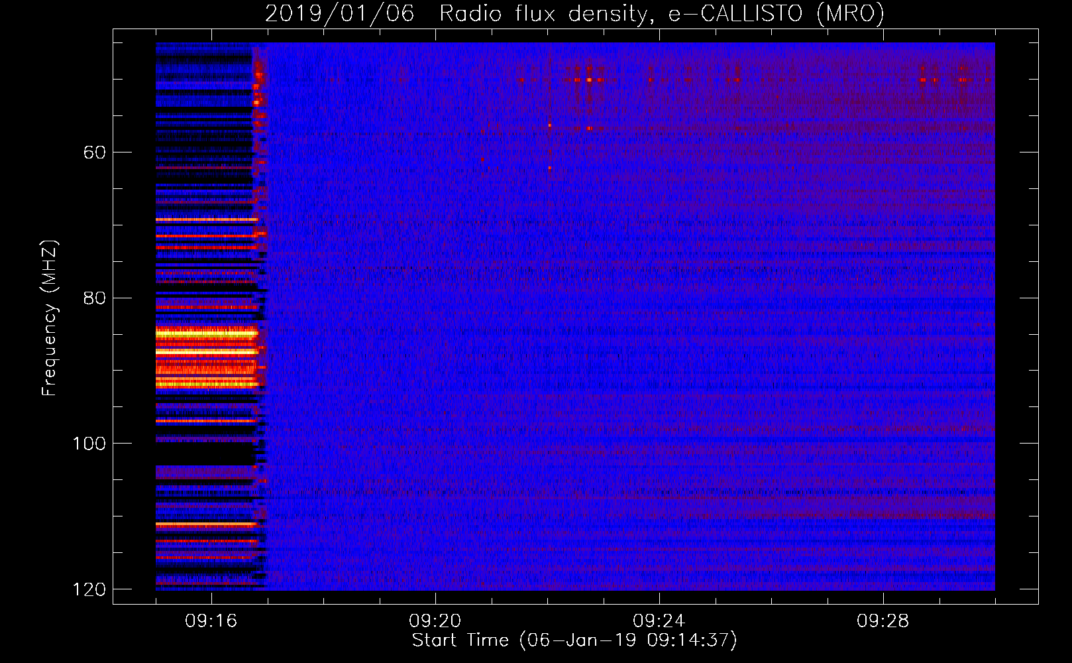Click the '100' frequency tick label
Screen dimensions: 1072x663
coord(89,444)
